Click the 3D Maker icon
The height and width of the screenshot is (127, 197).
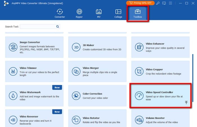(x=76, y=47)
